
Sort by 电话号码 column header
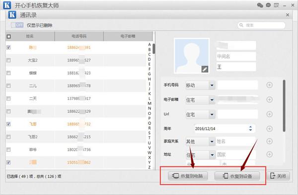click(x=79, y=36)
